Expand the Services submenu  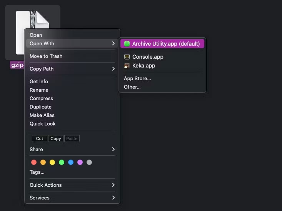72,198
